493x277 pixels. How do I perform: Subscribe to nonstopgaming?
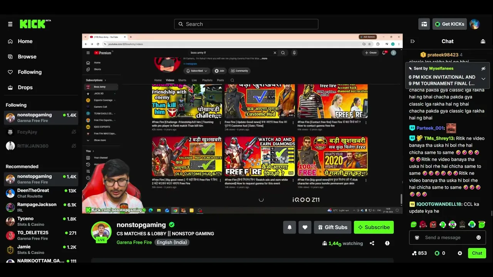[x=374, y=227]
